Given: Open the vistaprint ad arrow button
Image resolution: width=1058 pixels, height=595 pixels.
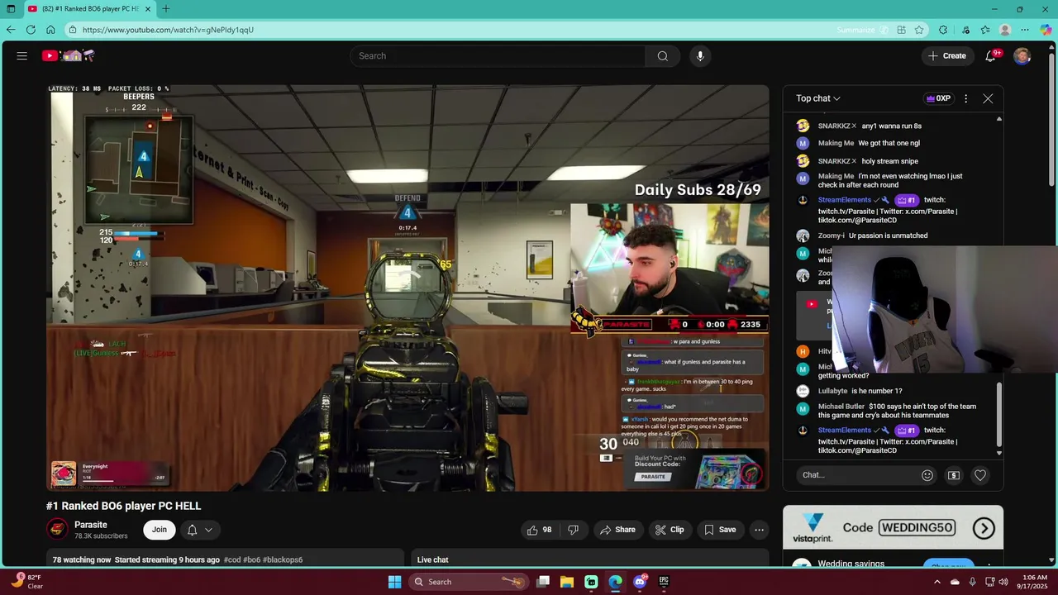Looking at the screenshot, I should (984, 528).
